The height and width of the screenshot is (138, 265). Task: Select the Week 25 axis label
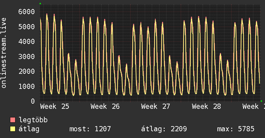click(55, 107)
